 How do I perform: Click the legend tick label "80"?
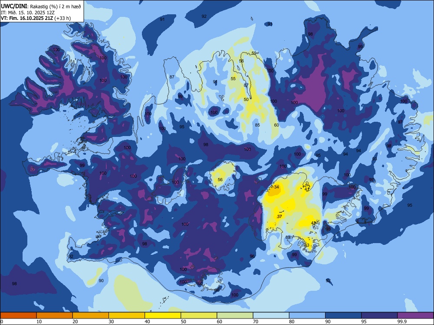click(x=292, y=322)
